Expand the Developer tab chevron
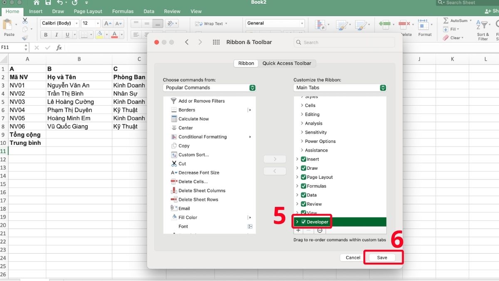This screenshot has width=499, height=281. (297, 222)
